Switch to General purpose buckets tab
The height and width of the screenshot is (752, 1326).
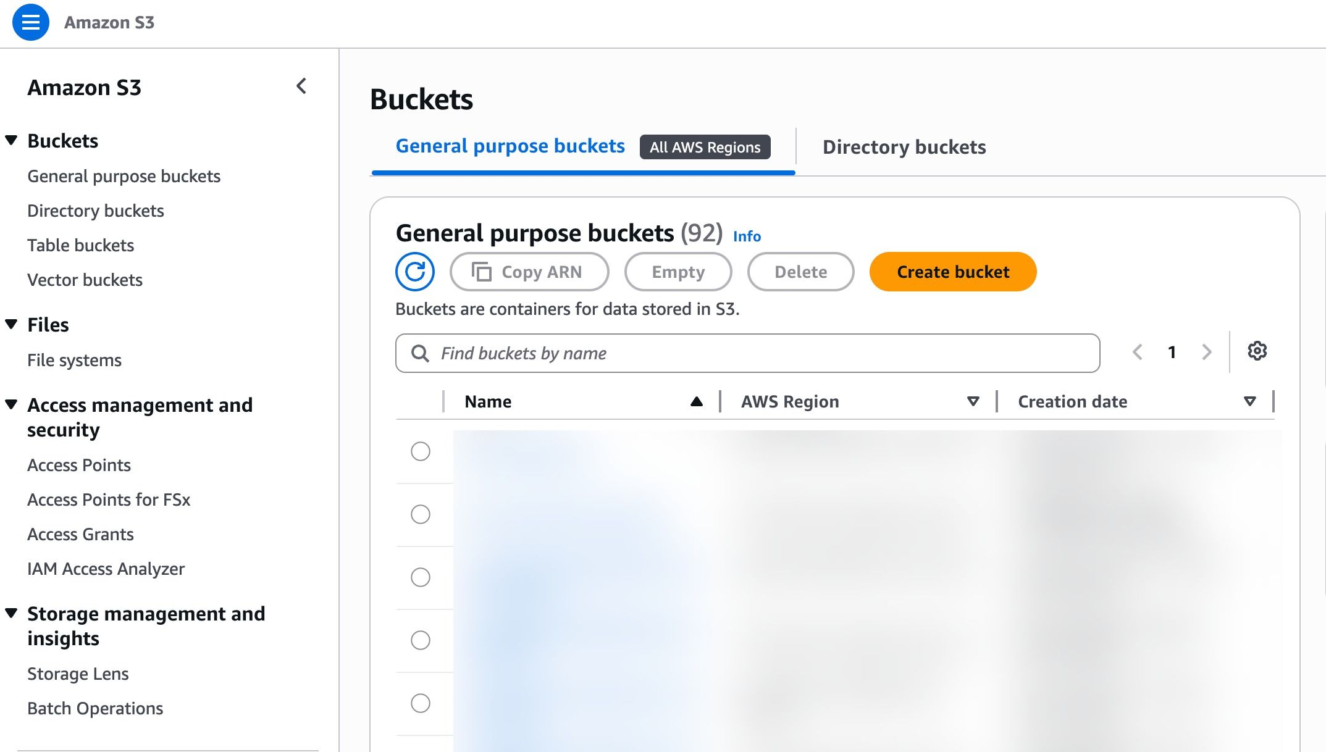point(510,146)
